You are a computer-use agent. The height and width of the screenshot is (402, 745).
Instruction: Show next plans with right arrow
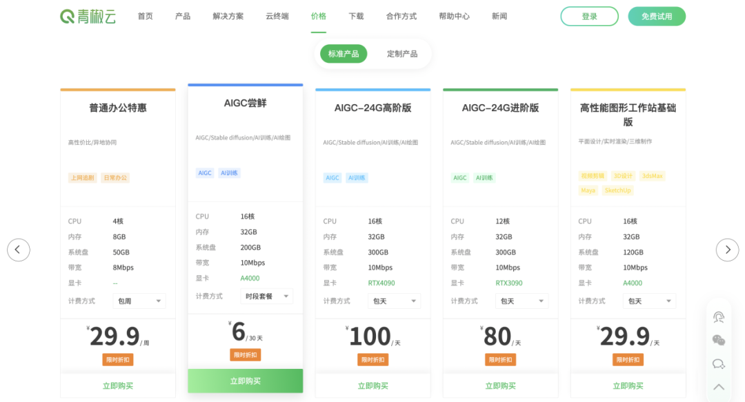728,250
